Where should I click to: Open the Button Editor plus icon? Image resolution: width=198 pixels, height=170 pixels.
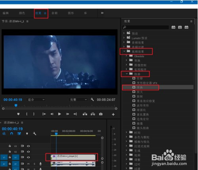click(113, 115)
